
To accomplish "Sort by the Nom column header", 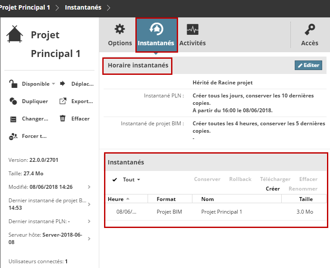I will (208, 199).
